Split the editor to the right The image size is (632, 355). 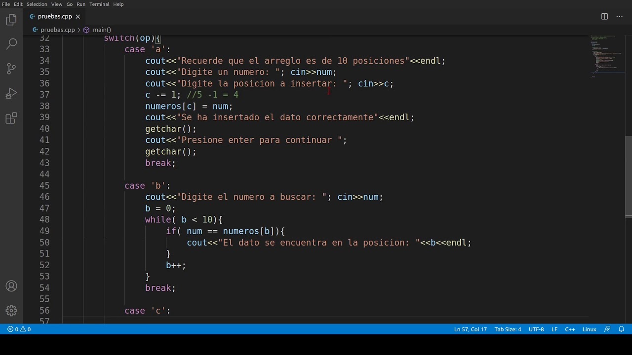pos(604,16)
